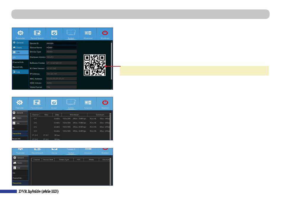The width and height of the screenshot is (281, 199).
Task: Open Advanced icon in channel table screen
Action: (x=88, y=102)
